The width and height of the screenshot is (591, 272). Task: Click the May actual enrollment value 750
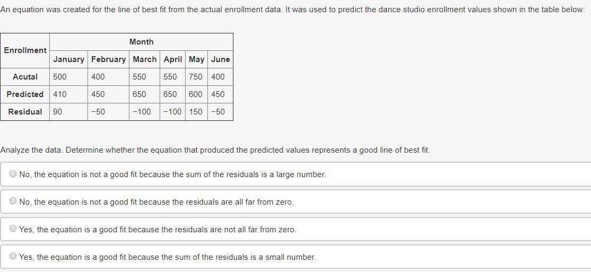(195, 77)
